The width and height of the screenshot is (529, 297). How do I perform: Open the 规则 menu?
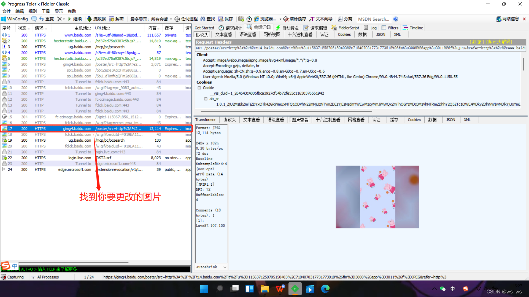[x=33, y=11]
